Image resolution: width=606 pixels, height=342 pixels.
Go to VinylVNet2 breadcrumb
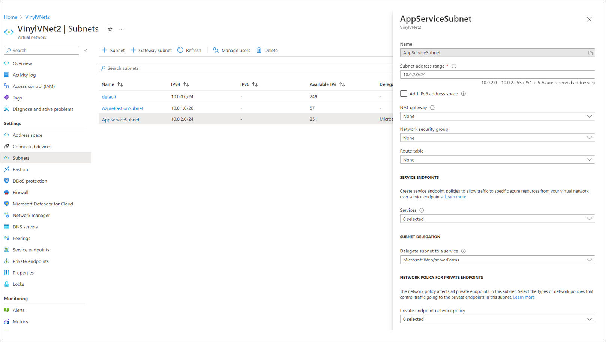(x=37, y=17)
